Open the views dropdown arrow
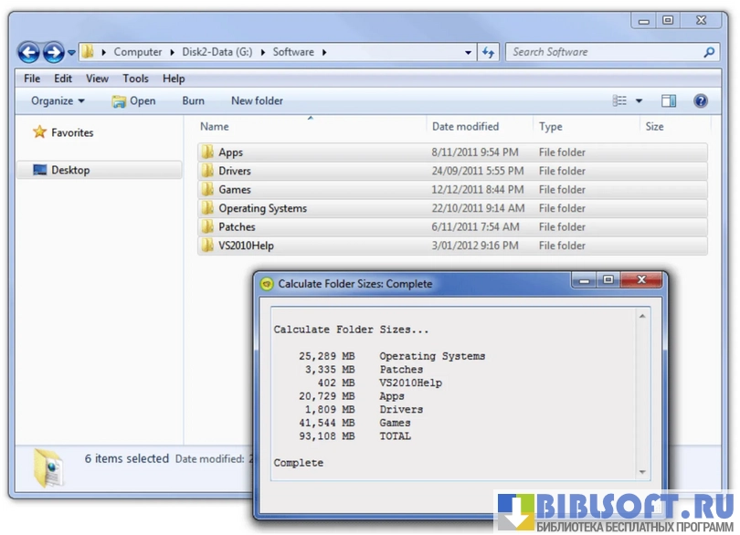Image resolution: width=740 pixels, height=535 pixels. tap(640, 101)
